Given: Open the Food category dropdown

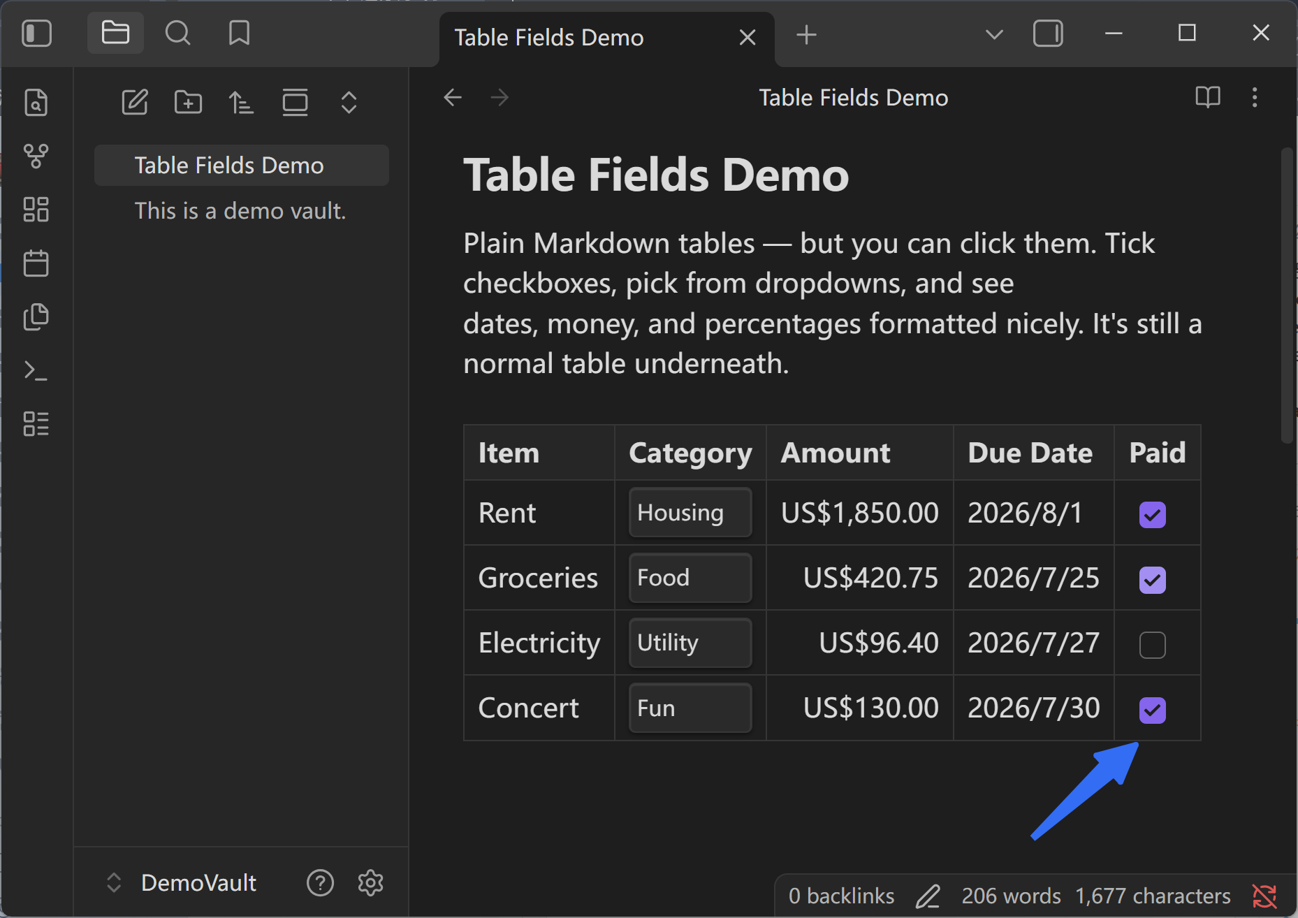Looking at the screenshot, I should tap(690, 578).
